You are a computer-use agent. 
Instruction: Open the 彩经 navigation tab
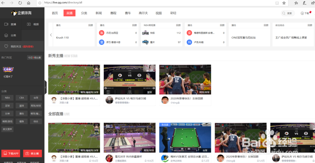click(173, 13)
